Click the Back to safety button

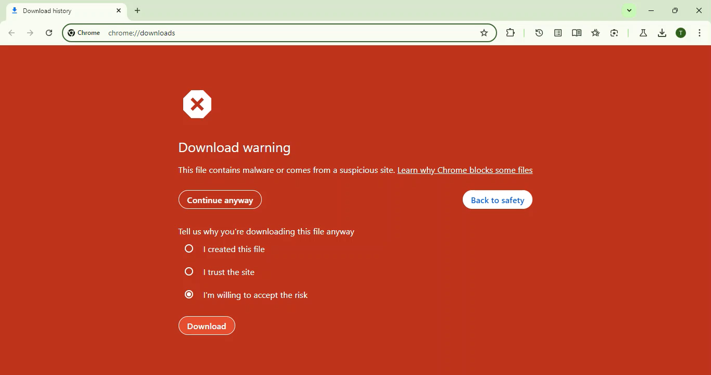point(497,200)
